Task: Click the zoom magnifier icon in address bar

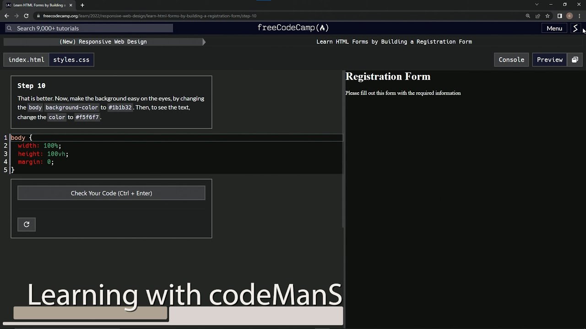Action: click(x=528, y=16)
